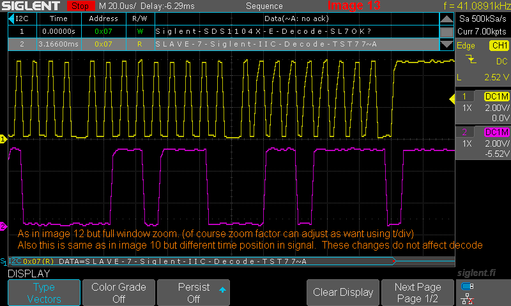Click the Delay:-6.29ms readout
The width and height of the screenshot is (511, 306).
pyautogui.click(x=168, y=6)
